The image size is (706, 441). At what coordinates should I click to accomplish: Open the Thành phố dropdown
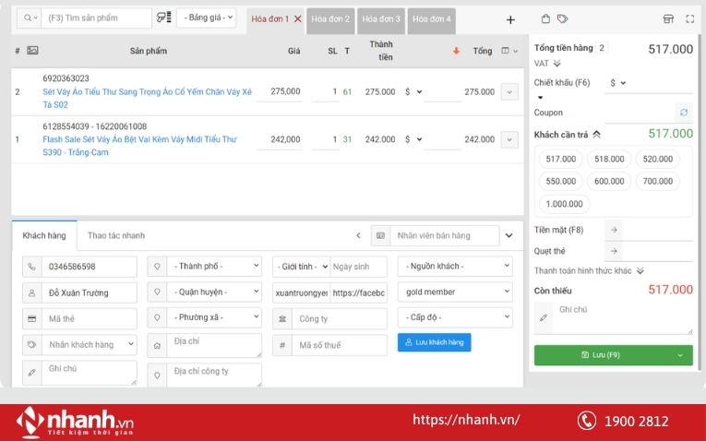coord(215,267)
